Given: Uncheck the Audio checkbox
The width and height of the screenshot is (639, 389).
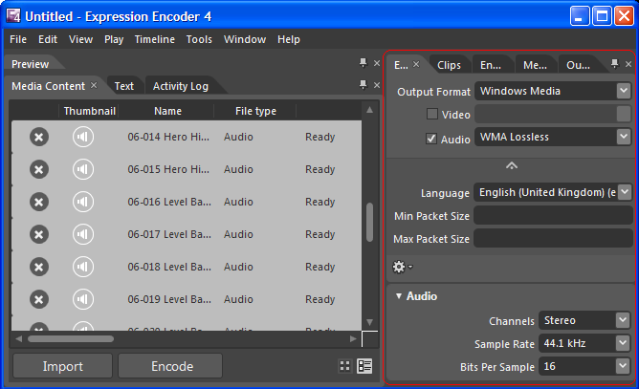Looking at the screenshot, I should [432, 138].
